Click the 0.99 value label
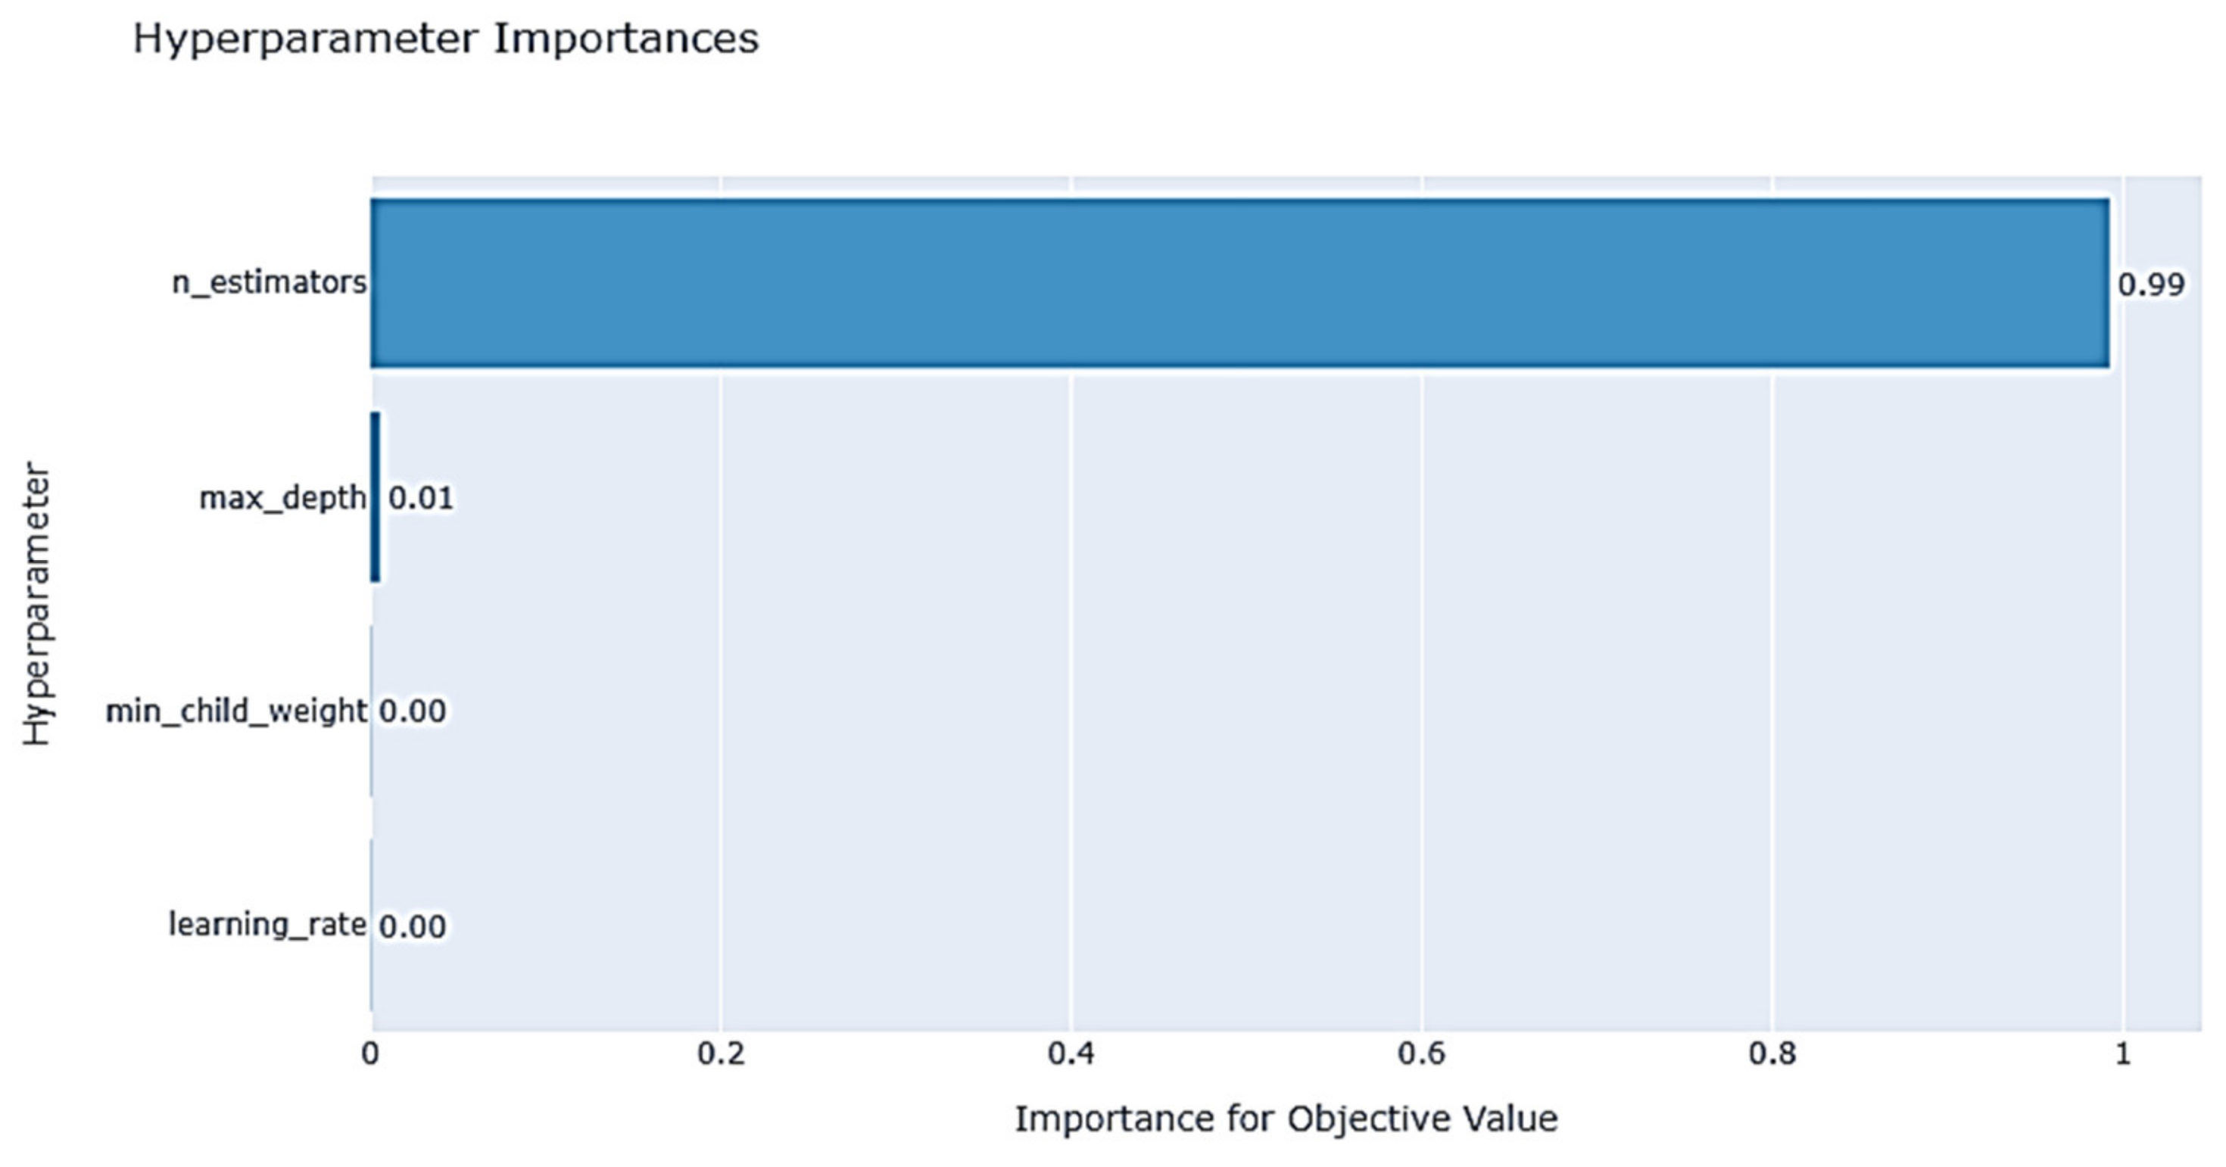Screen dimensions: 2226x1167 [x=2150, y=285]
